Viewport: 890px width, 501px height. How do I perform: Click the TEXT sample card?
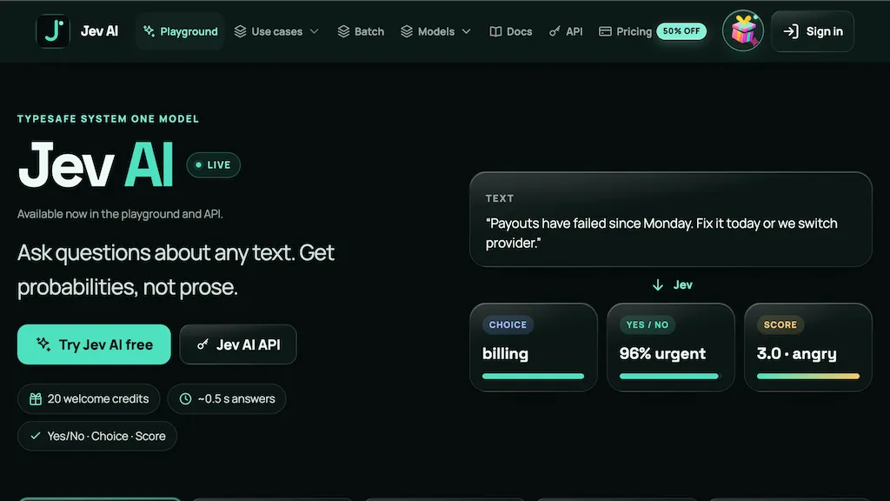[671, 219]
